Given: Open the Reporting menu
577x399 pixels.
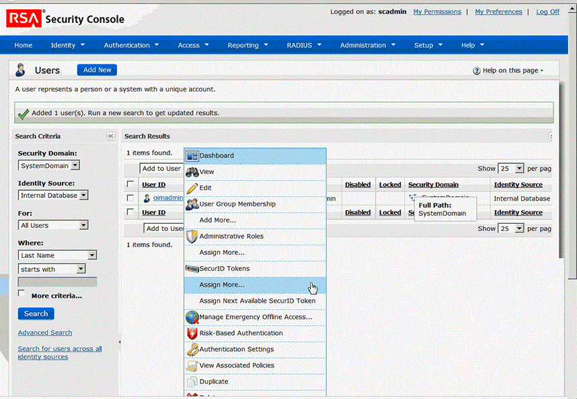Looking at the screenshot, I should click(247, 45).
